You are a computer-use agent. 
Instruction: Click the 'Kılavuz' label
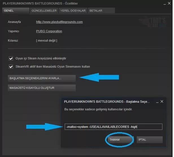pyautogui.click(x=13, y=40)
